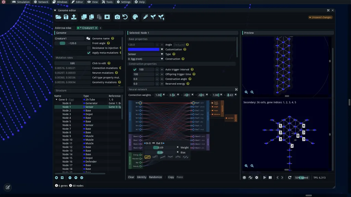The height and width of the screenshot is (197, 351).
Task: Click the Edit mutation rates button
Action: point(73,63)
